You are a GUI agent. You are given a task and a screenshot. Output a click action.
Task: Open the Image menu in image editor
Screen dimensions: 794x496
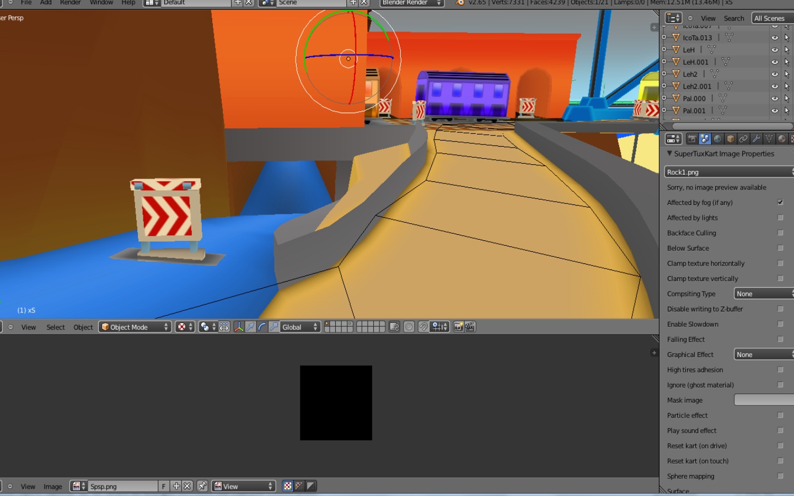(x=52, y=487)
